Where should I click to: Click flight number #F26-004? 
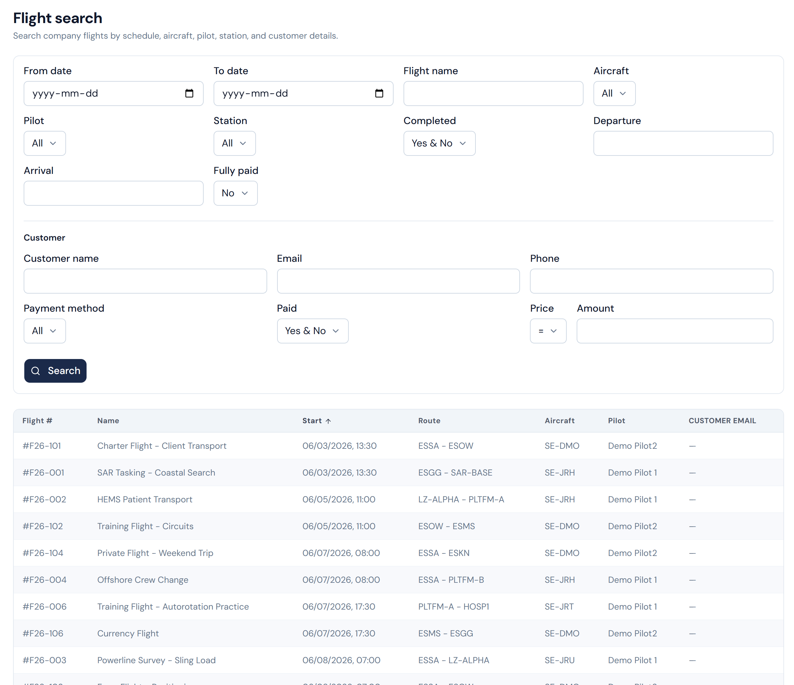pyautogui.click(x=45, y=580)
